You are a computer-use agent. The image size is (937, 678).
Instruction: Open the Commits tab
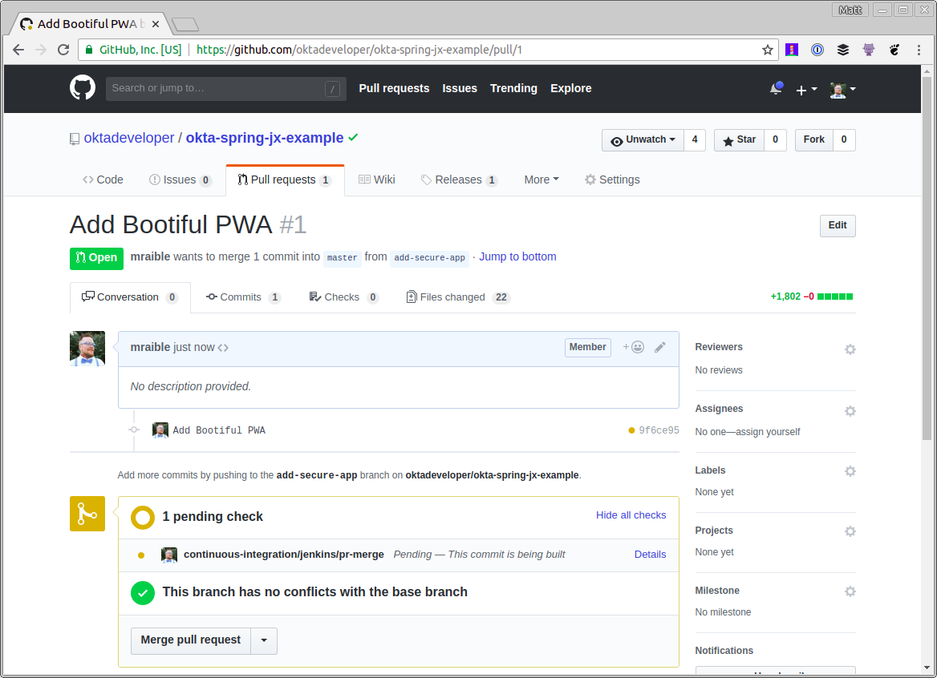tap(242, 297)
